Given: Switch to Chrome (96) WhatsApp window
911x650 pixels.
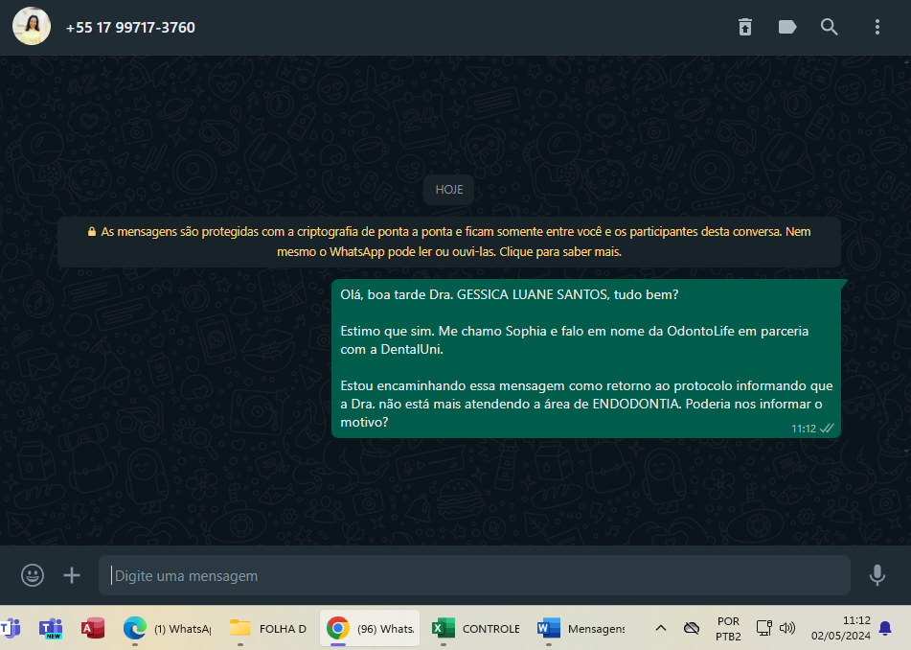Looking at the screenshot, I should (370, 629).
